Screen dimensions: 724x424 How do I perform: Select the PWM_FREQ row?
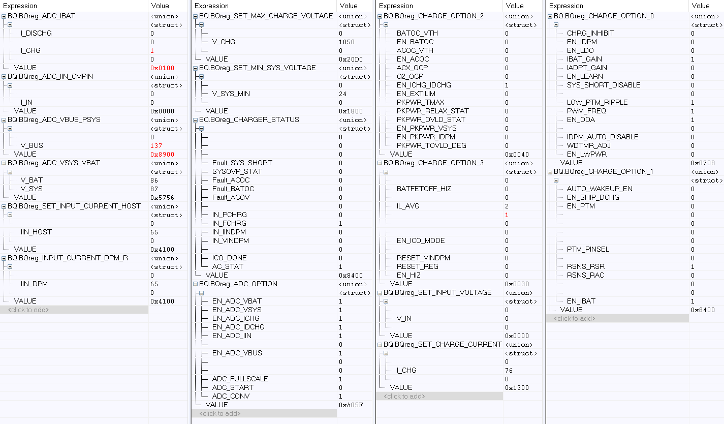coord(635,111)
